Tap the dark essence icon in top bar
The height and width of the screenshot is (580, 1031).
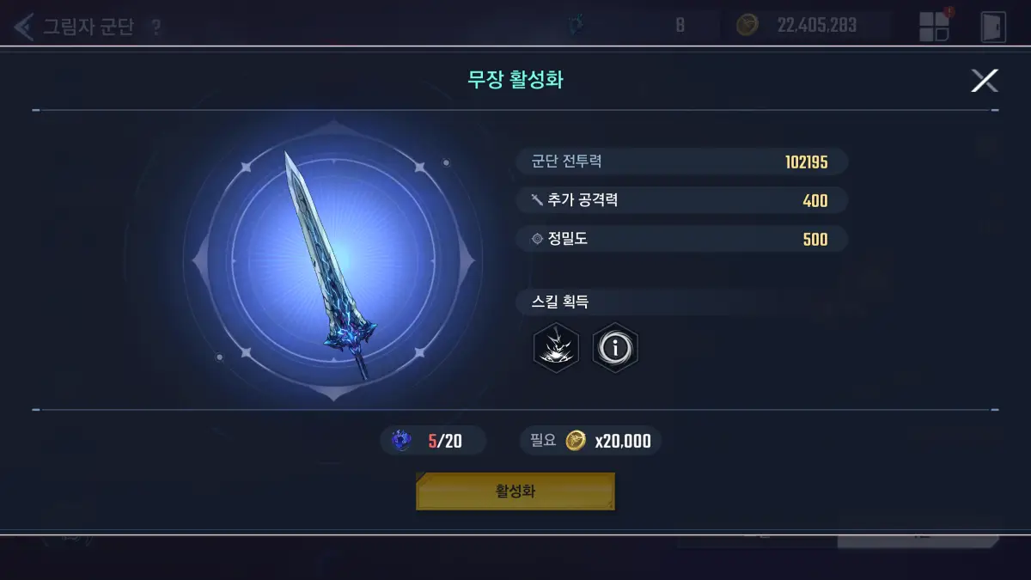[577, 26]
